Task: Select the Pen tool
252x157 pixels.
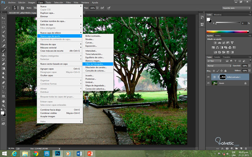Action: (3, 83)
